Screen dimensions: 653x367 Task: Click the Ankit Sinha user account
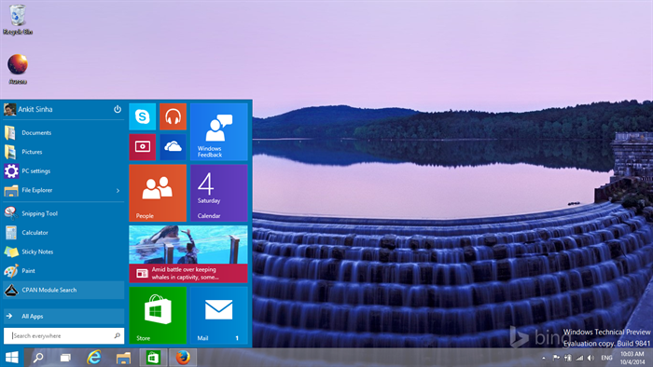click(x=28, y=109)
